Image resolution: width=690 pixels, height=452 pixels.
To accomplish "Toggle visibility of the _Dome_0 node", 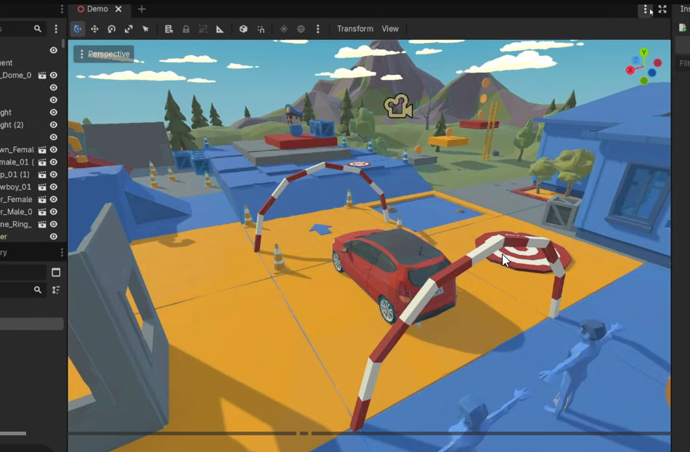I will click(53, 76).
